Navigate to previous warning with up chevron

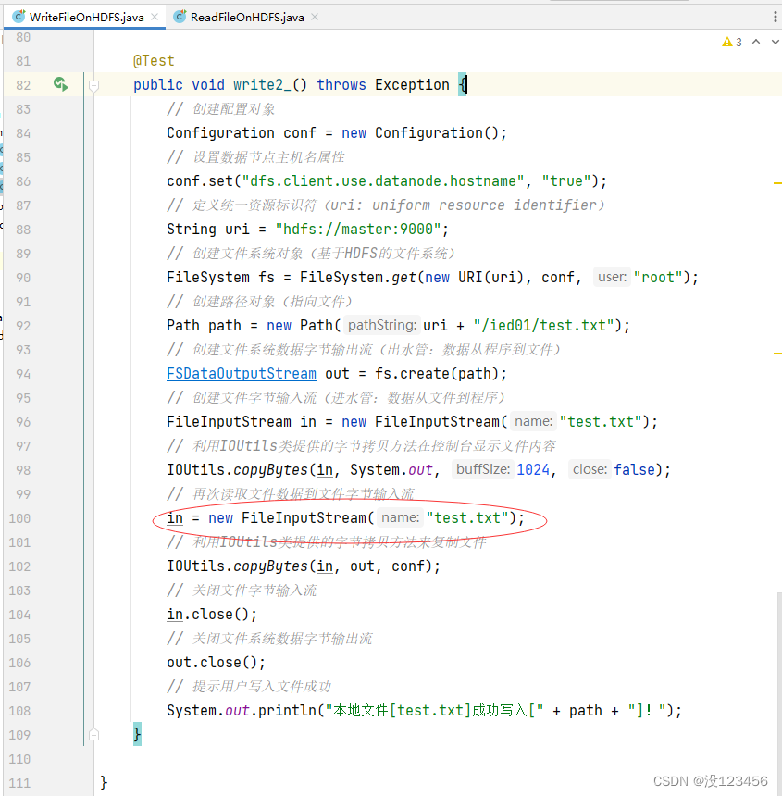pyautogui.click(x=755, y=42)
